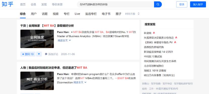Open the 时间不限 time filter dropdown
209x94 pixels.
(x=132, y=14)
